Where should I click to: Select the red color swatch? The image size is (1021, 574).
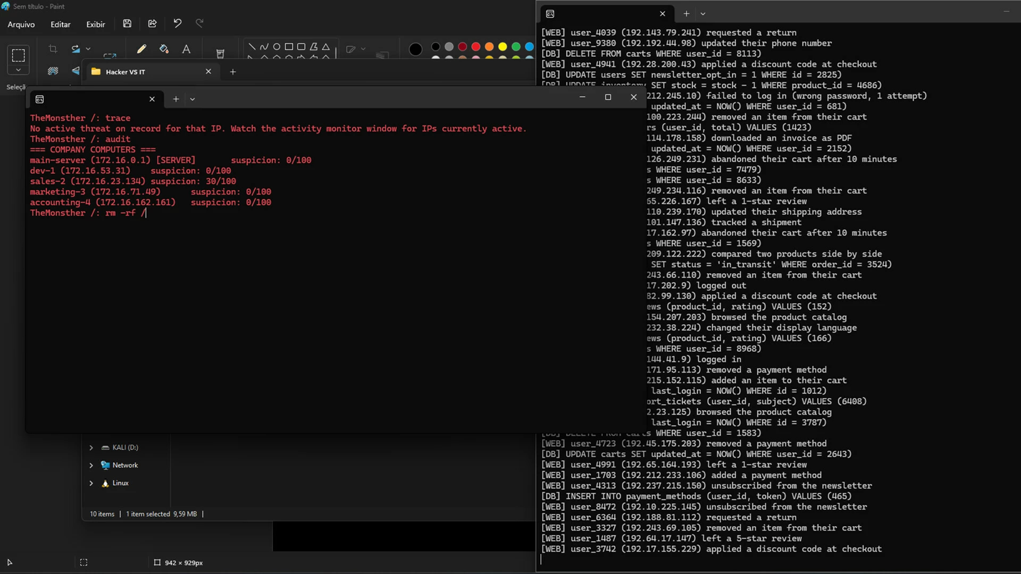(x=476, y=47)
